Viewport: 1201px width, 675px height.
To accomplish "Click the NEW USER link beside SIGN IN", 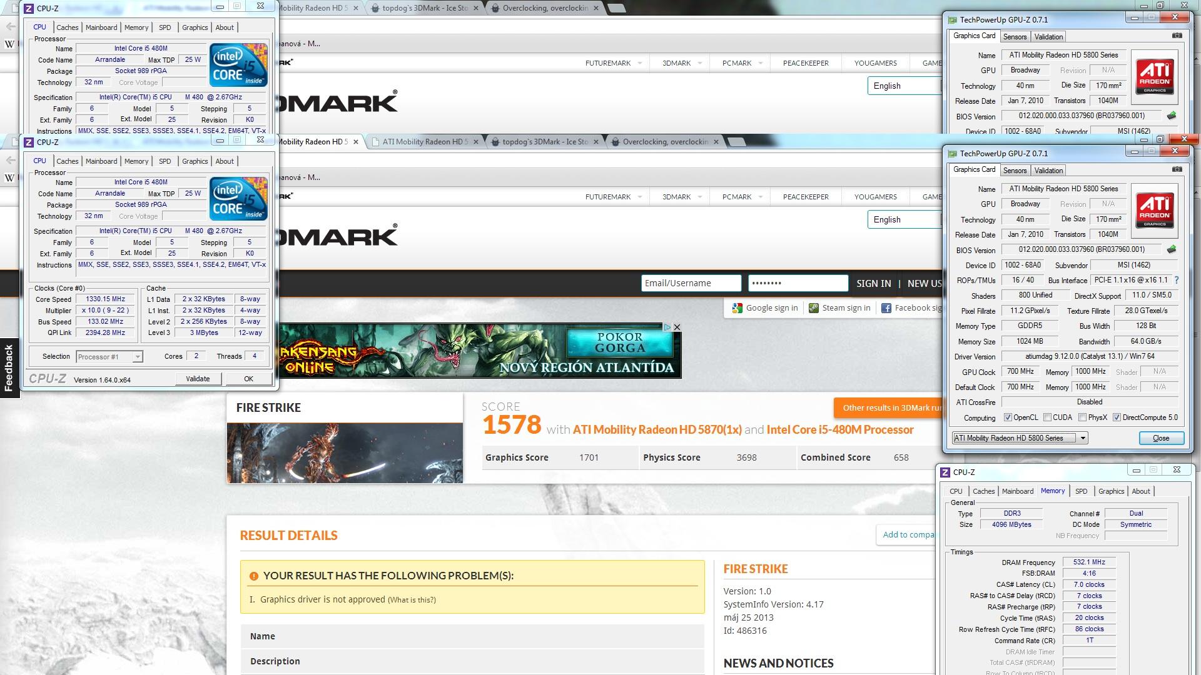I will (x=924, y=284).
